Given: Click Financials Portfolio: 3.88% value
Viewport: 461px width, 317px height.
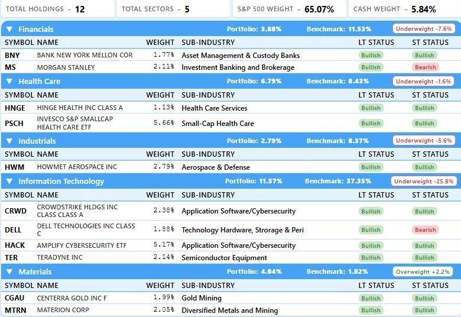Looking at the screenshot, I should [x=254, y=29].
